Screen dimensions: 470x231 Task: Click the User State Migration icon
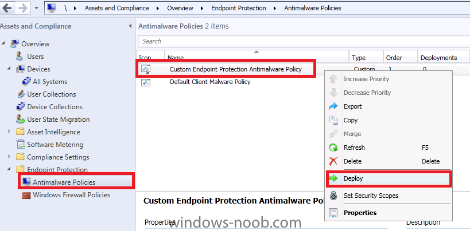pos(21,119)
